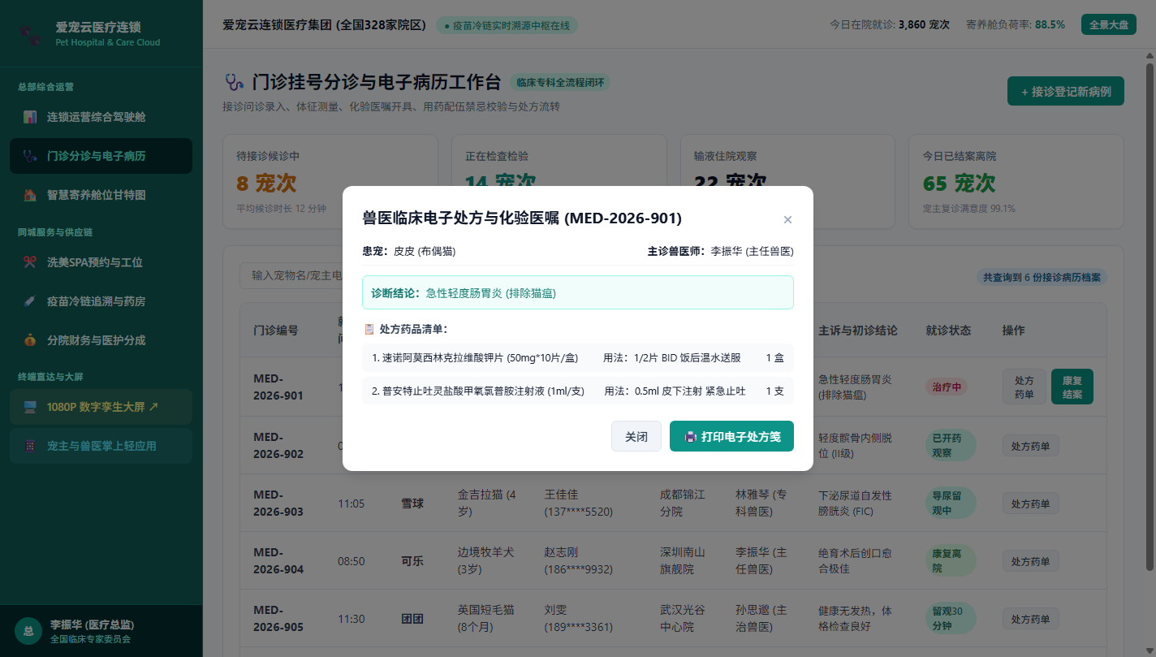Open 疫苗冷链追溯与药房 sidebar item
Image resolution: width=1156 pixels, height=657 pixels.
pyautogui.click(x=101, y=301)
